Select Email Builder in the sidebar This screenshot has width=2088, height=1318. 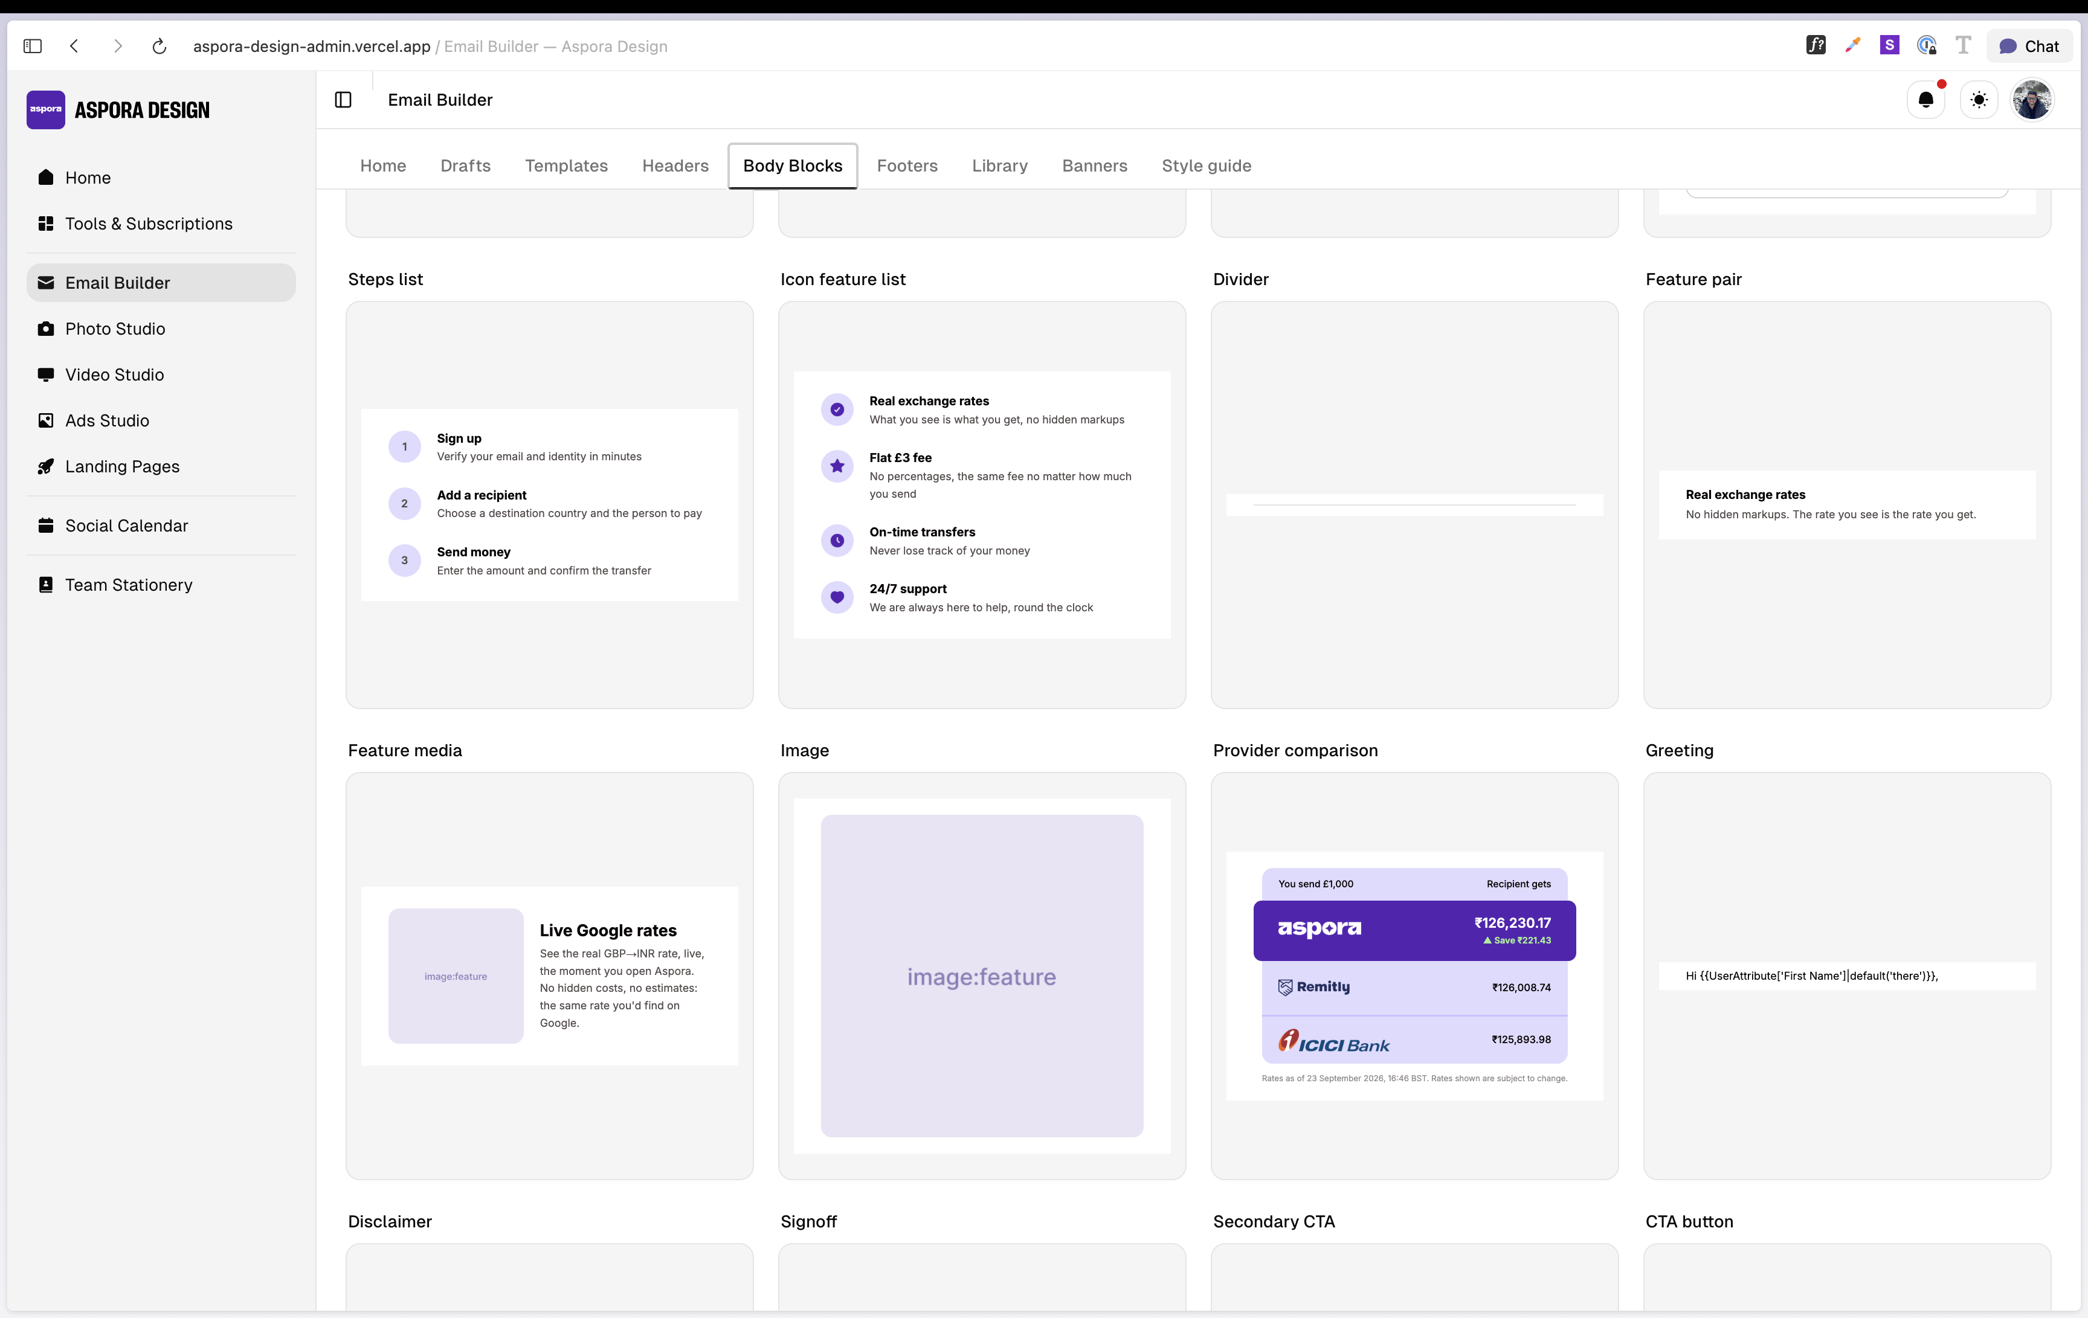click(x=161, y=283)
